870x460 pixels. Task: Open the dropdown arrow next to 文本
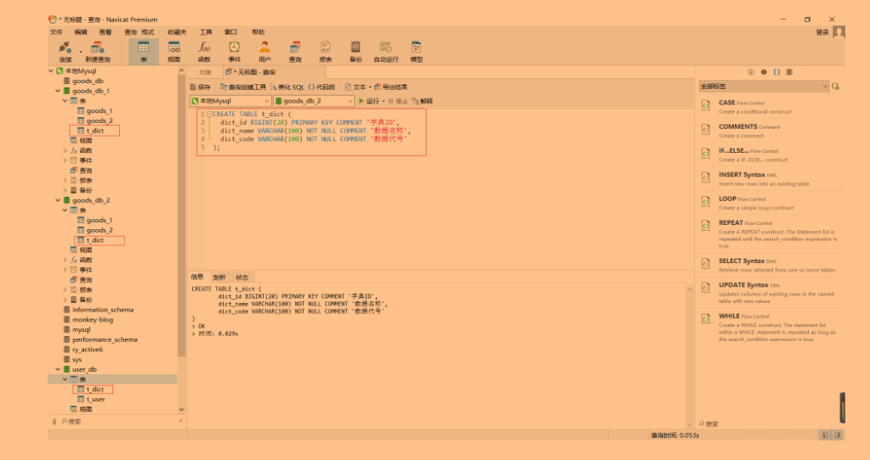tap(370, 87)
